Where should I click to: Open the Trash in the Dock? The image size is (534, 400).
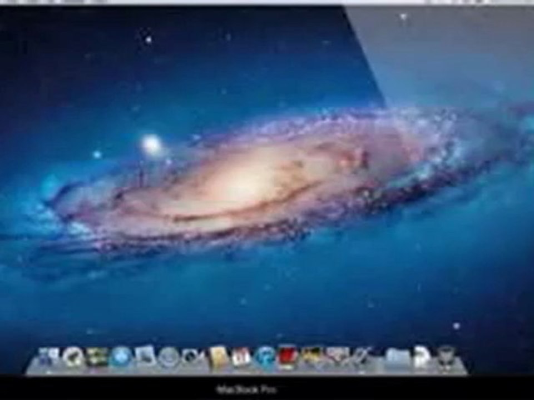446,357
